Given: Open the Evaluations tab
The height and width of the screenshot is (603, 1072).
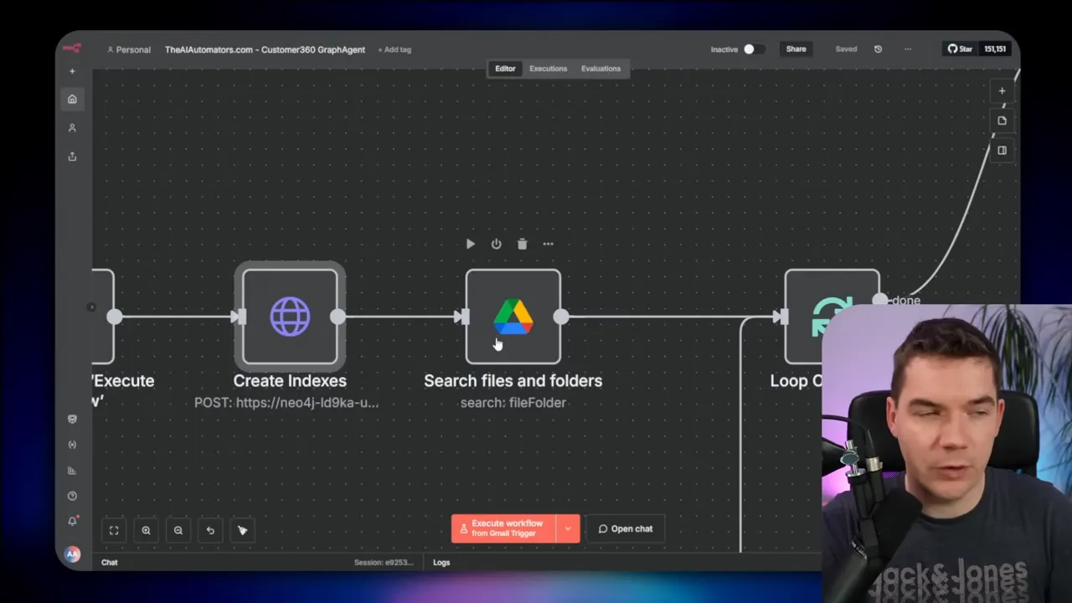Looking at the screenshot, I should [x=600, y=68].
